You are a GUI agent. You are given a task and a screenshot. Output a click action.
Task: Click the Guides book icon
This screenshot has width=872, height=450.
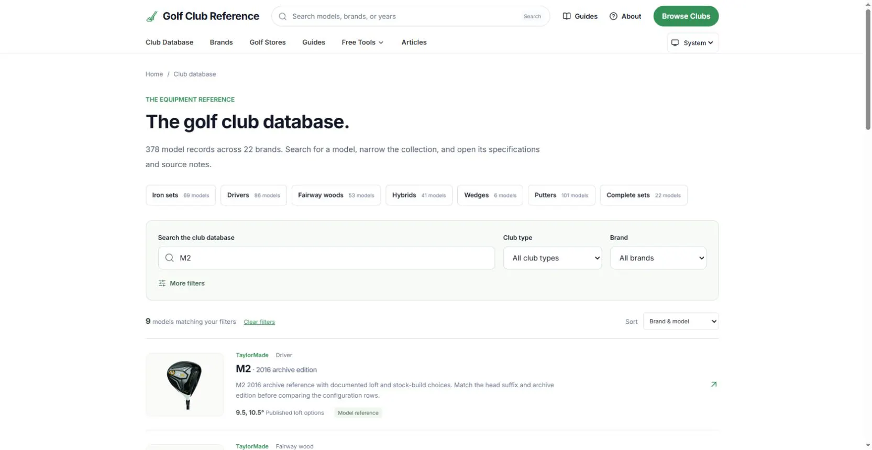coord(567,16)
